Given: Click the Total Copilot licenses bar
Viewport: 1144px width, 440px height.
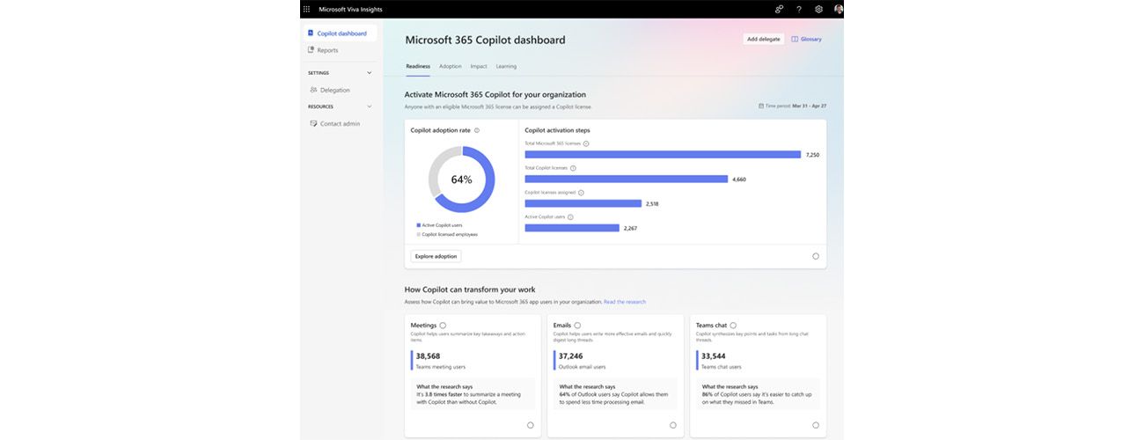Looking at the screenshot, I should coord(627,179).
